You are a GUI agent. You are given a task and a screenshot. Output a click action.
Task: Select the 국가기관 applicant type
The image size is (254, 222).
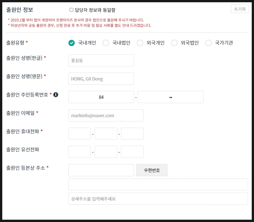point(208,43)
